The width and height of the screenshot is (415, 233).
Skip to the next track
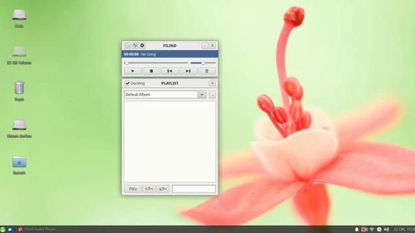(188, 71)
